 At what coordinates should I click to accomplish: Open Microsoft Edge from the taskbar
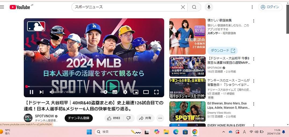176,132
